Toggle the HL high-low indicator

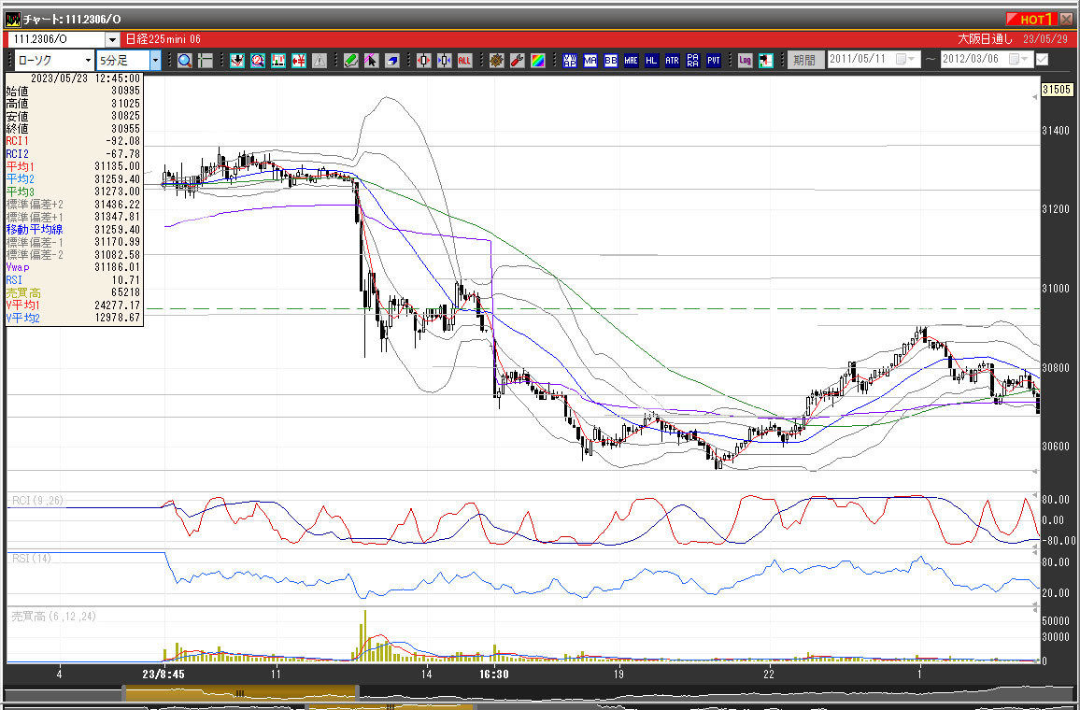click(x=651, y=61)
